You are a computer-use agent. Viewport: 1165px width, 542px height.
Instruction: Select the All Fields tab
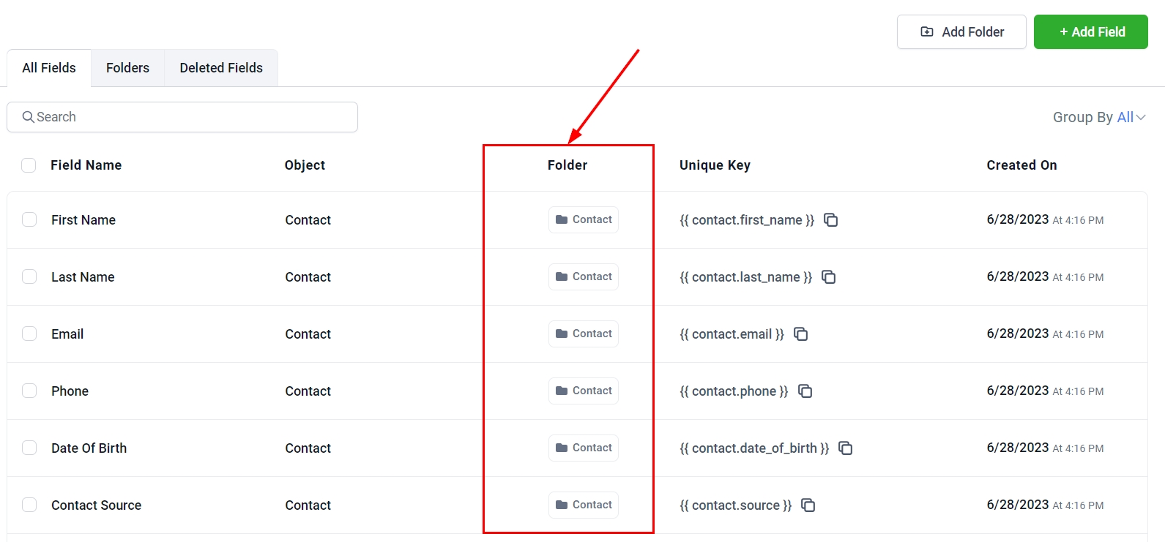pos(49,68)
